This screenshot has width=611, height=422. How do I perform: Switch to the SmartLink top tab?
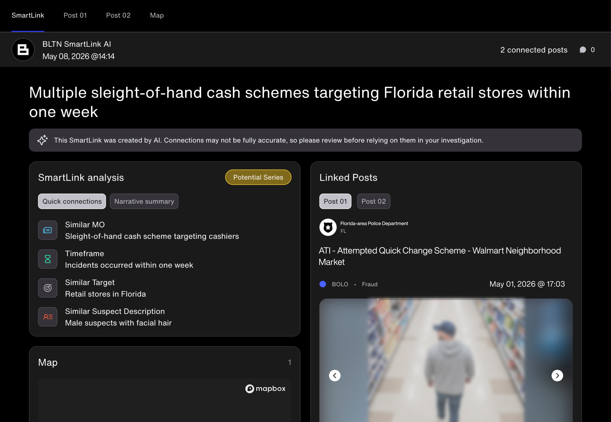pos(28,15)
